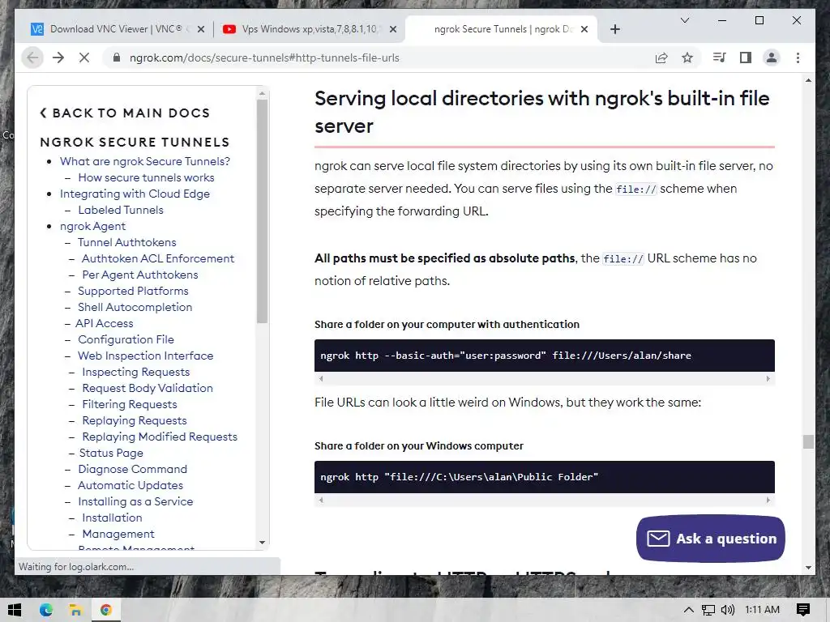Open Configuration File link
Image resolution: width=830 pixels, height=622 pixels.
(126, 339)
